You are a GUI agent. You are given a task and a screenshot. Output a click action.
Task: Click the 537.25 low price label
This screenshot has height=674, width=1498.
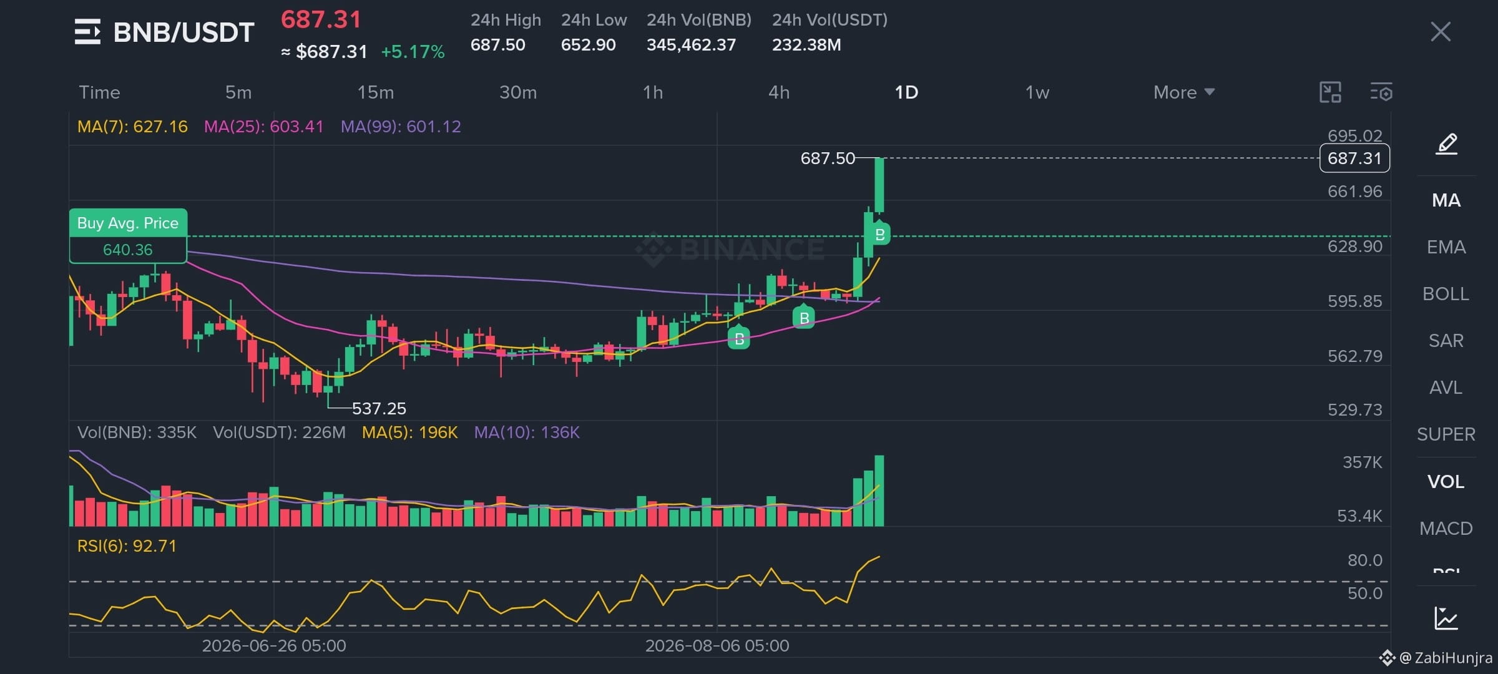(x=379, y=409)
